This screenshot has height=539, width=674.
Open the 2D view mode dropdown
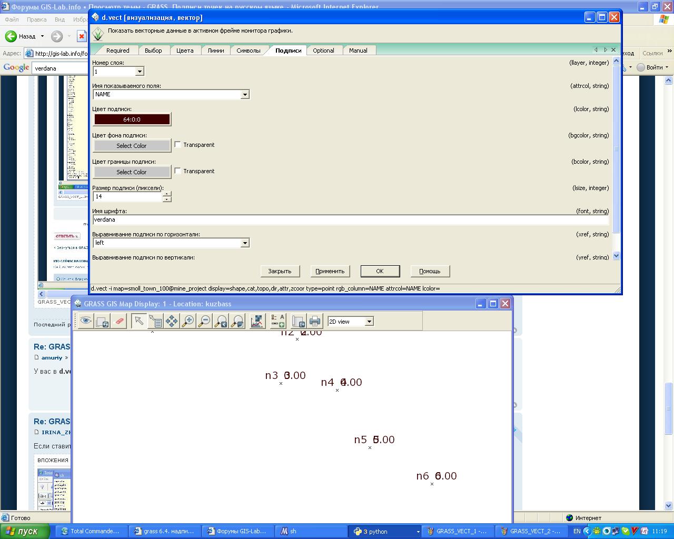point(369,322)
